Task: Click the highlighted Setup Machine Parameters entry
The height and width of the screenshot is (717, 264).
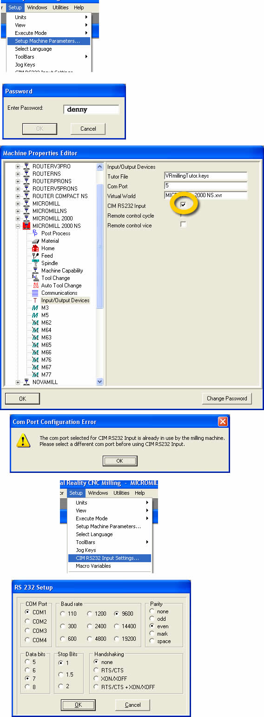Action: [x=49, y=41]
